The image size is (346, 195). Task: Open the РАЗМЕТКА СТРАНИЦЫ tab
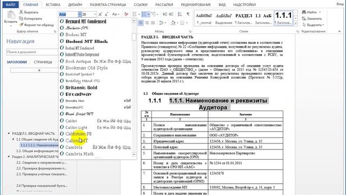pyautogui.click(x=108, y=5)
